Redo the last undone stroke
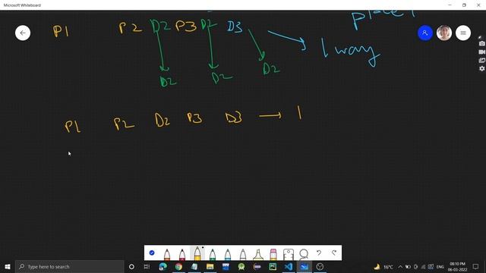This screenshot has height=273, width=486. point(334,253)
